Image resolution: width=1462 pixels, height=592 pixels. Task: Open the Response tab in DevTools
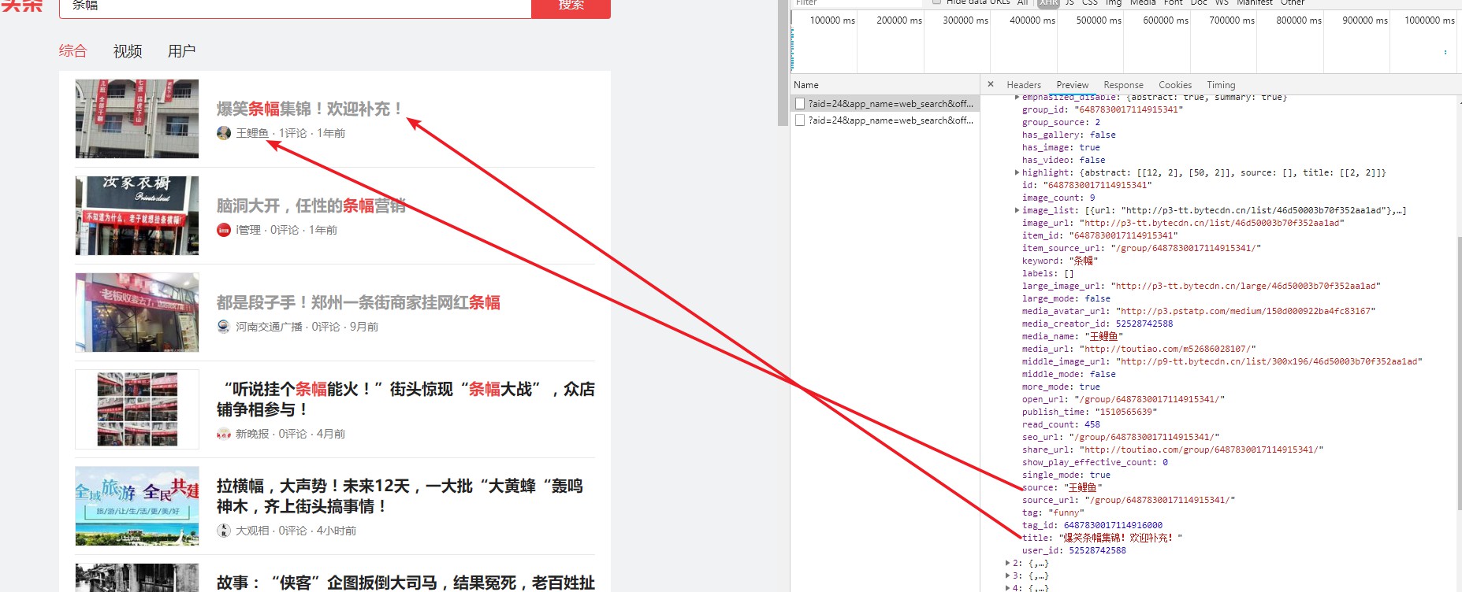[x=1123, y=85]
